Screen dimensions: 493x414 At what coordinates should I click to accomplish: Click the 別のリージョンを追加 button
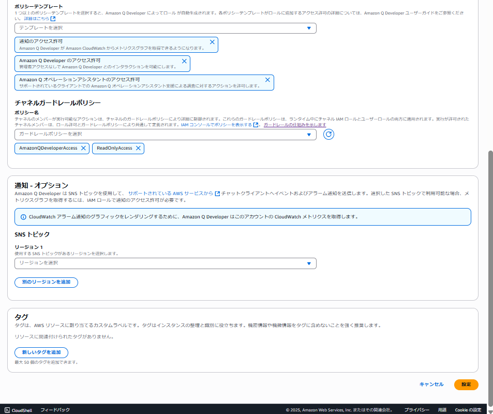pos(46,282)
